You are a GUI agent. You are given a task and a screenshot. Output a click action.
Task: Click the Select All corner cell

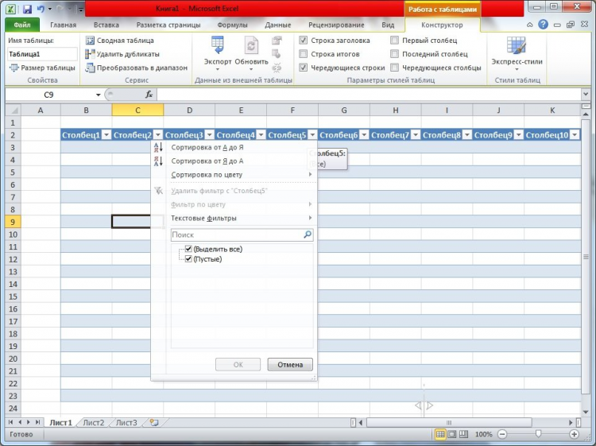point(13,111)
